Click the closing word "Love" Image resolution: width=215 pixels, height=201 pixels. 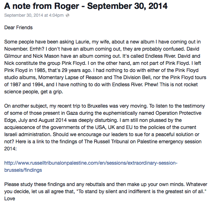pyautogui.click(x=10, y=199)
